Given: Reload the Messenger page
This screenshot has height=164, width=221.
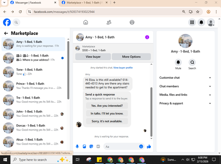Looking at the screenshot, I should tap(20, 12).
